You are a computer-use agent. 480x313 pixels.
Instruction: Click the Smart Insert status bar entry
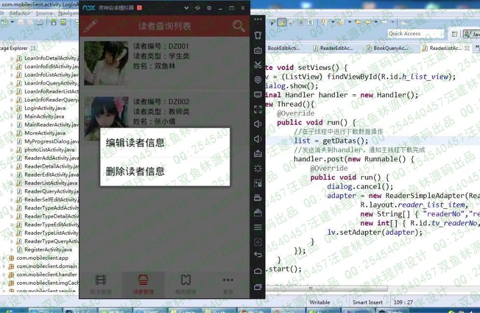coord(367,302)
